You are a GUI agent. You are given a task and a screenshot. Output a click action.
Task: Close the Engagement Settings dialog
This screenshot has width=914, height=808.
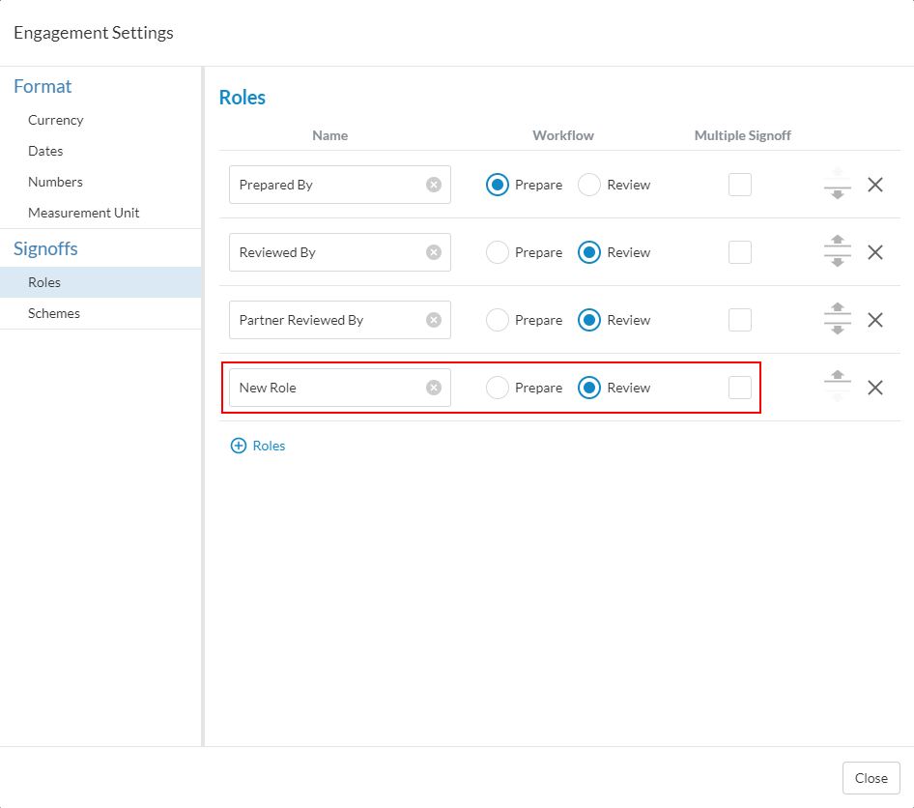pos(871,778)
